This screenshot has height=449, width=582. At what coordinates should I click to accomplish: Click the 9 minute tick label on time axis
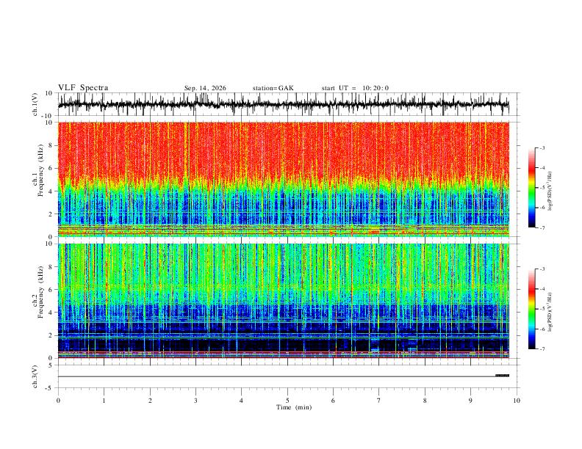click(x=470, y=401)
